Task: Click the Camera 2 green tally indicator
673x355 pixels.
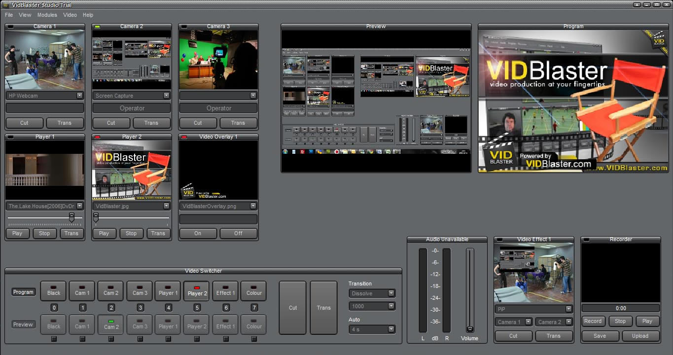Action: coord(98,27)
